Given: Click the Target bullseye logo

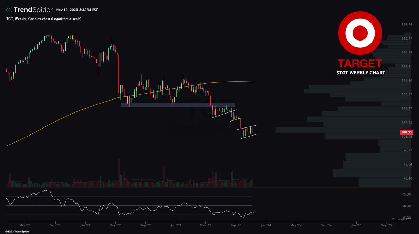Looking at the screenshot, I should [360, 34].
